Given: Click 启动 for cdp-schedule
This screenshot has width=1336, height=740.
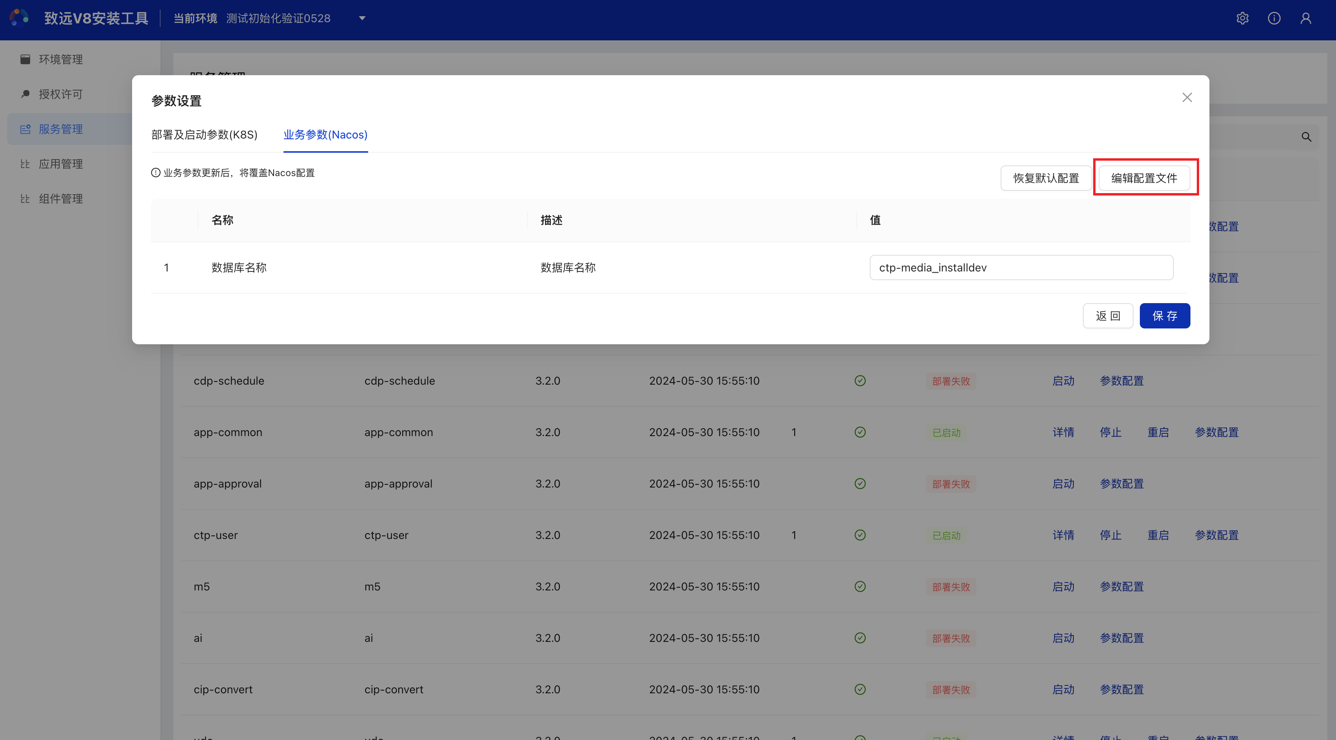Looking at the screenshot, I should coord(1063,381).
